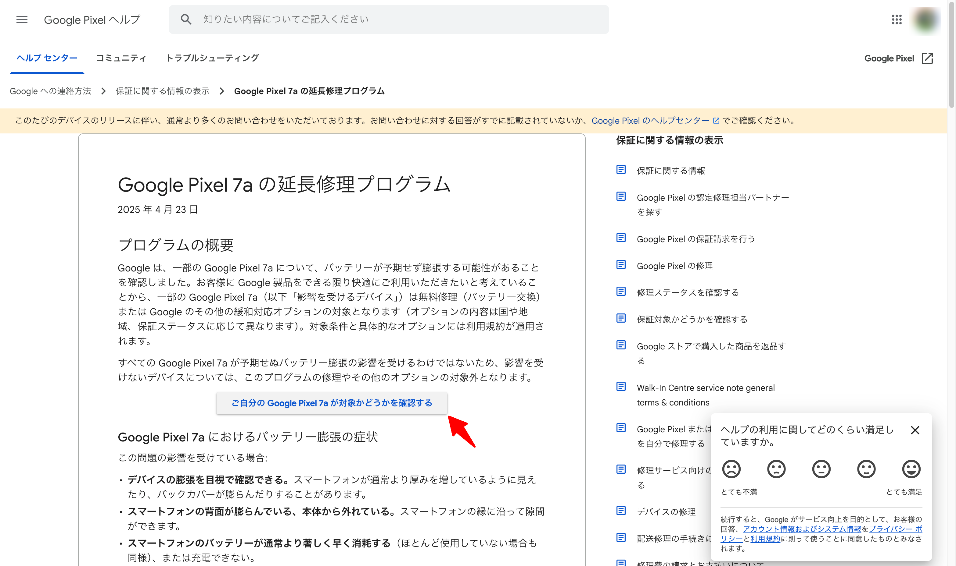
Task: Open Walk-In Centre service note article
Action: tap(706, 395)
